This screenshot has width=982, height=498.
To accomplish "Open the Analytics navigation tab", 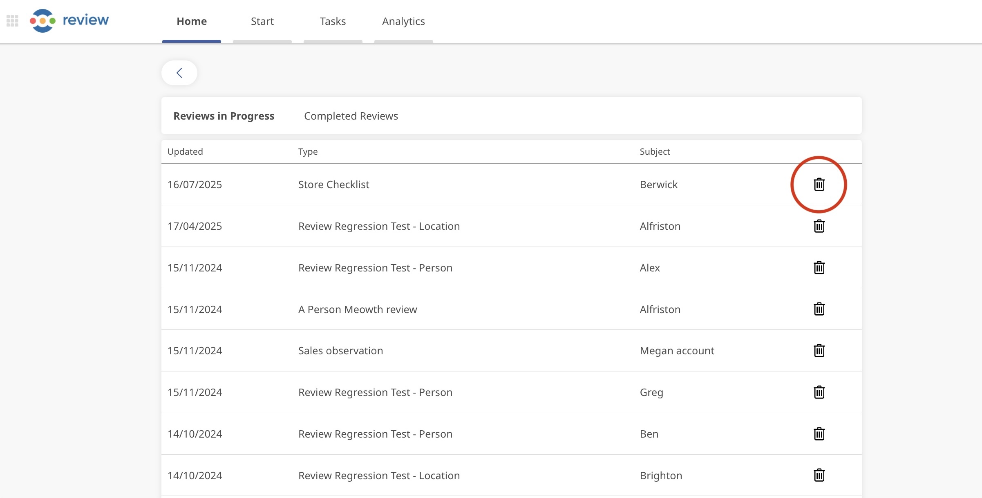I will pyautogui.click(x=403, y=21).
